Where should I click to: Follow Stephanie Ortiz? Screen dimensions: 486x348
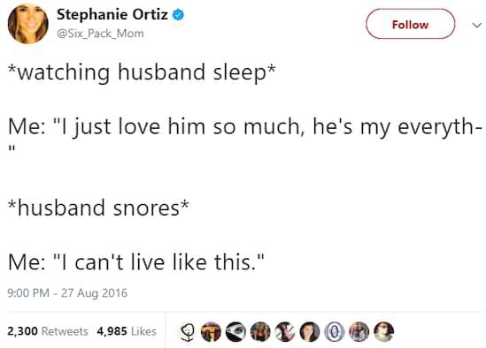click(x=411, y=24)
